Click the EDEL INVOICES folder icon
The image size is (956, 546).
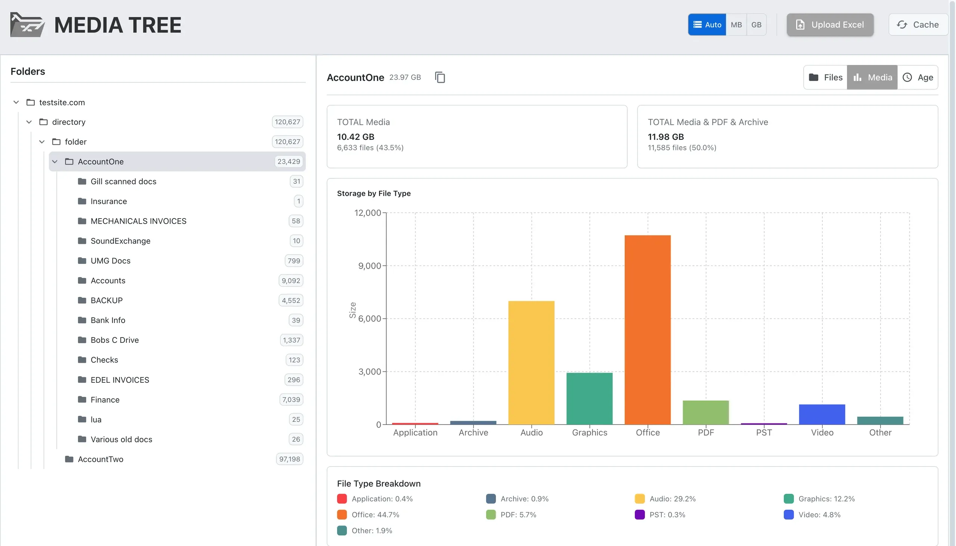[82, 380]
